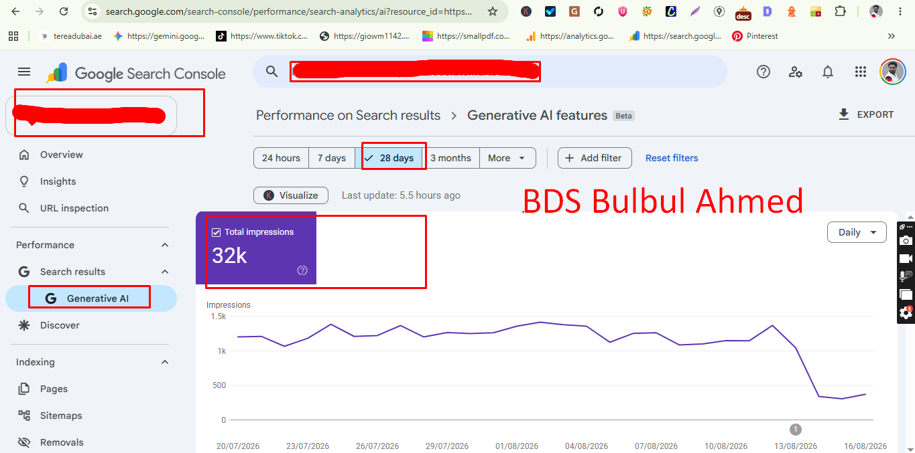This screenshot has width=915, height=453.
Task: Open the notifications bell
Action: coord(829,72)
